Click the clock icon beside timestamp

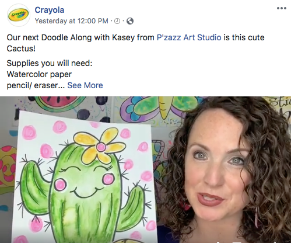point(117,21)
